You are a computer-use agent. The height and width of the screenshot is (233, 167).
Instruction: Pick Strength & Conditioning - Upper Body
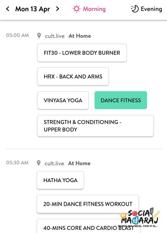coord(96,126)
